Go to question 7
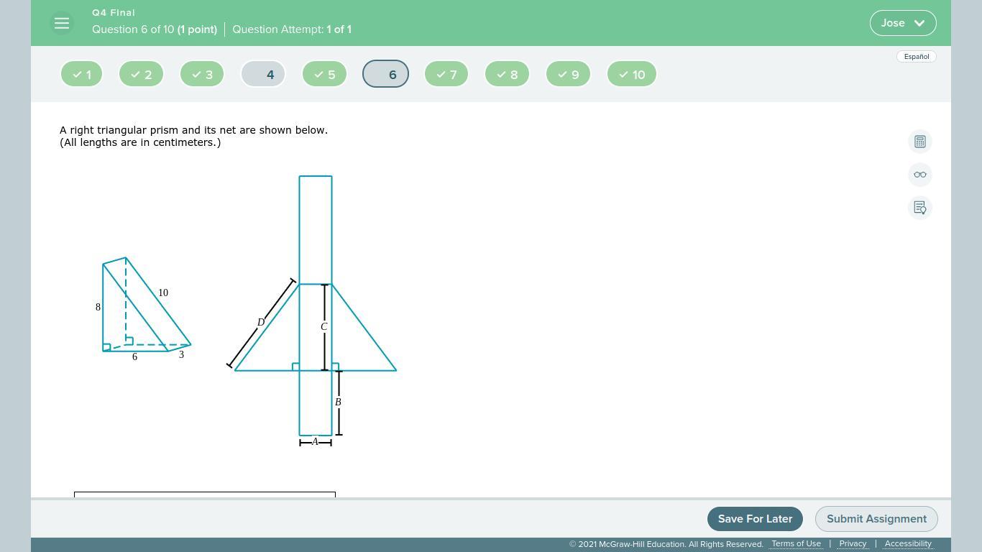The image size is (982, 552). click(x=446, y=74)
